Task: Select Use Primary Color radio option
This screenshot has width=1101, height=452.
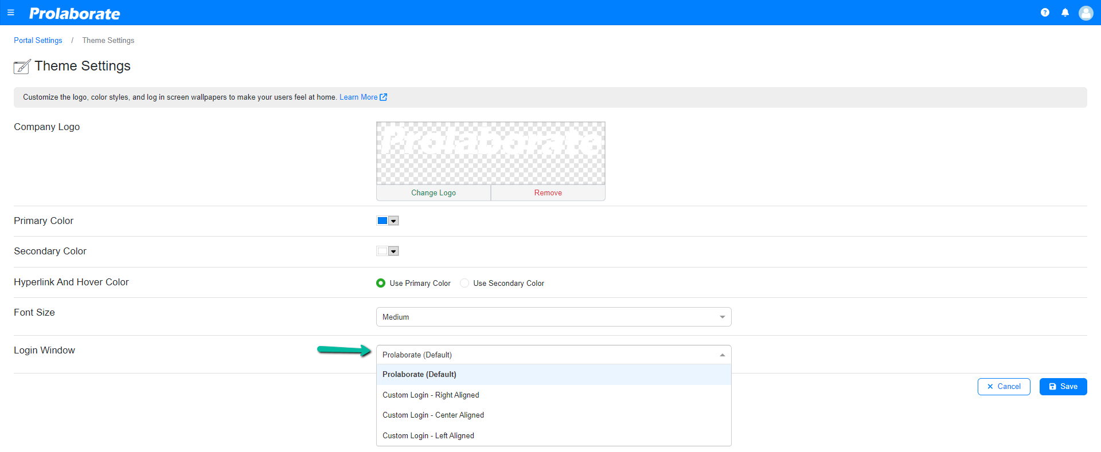Action: (x=381, y=283)
